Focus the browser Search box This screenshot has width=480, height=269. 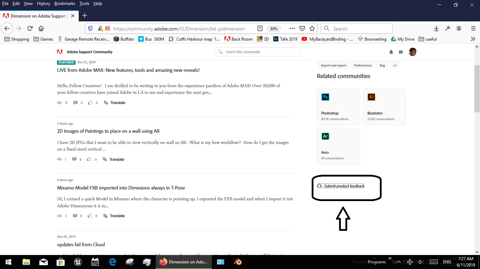pos(357,29)
